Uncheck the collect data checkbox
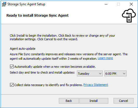Screen dimensions: 138x108 12,85
